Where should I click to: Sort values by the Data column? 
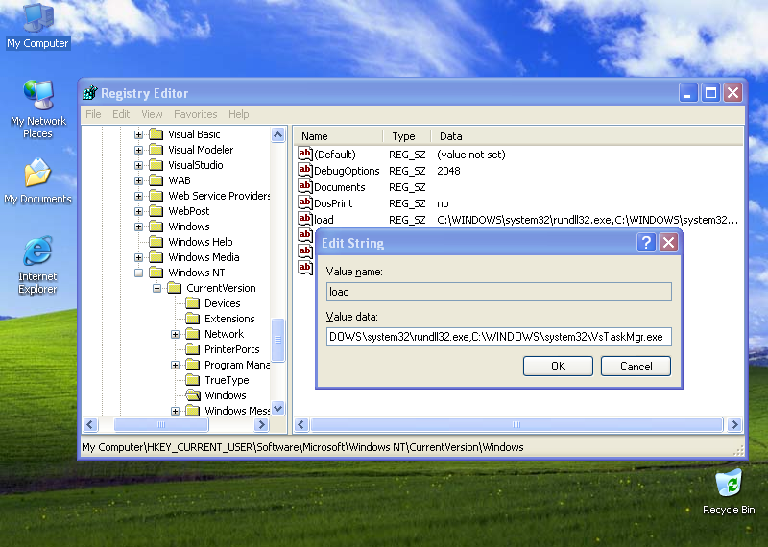[587, 136]
